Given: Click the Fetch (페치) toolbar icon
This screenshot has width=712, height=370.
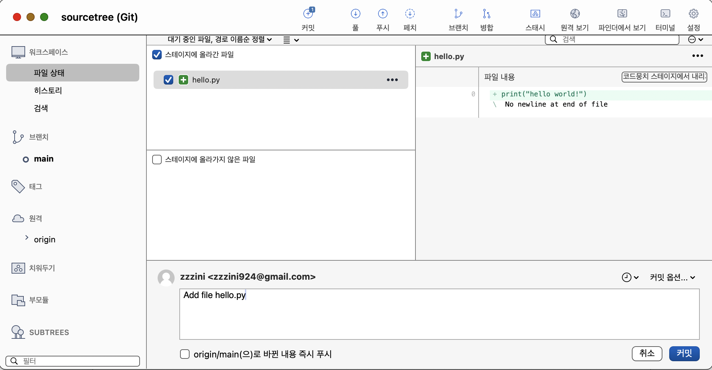Looking at the screenshot, I should click(x=410, y=14).
